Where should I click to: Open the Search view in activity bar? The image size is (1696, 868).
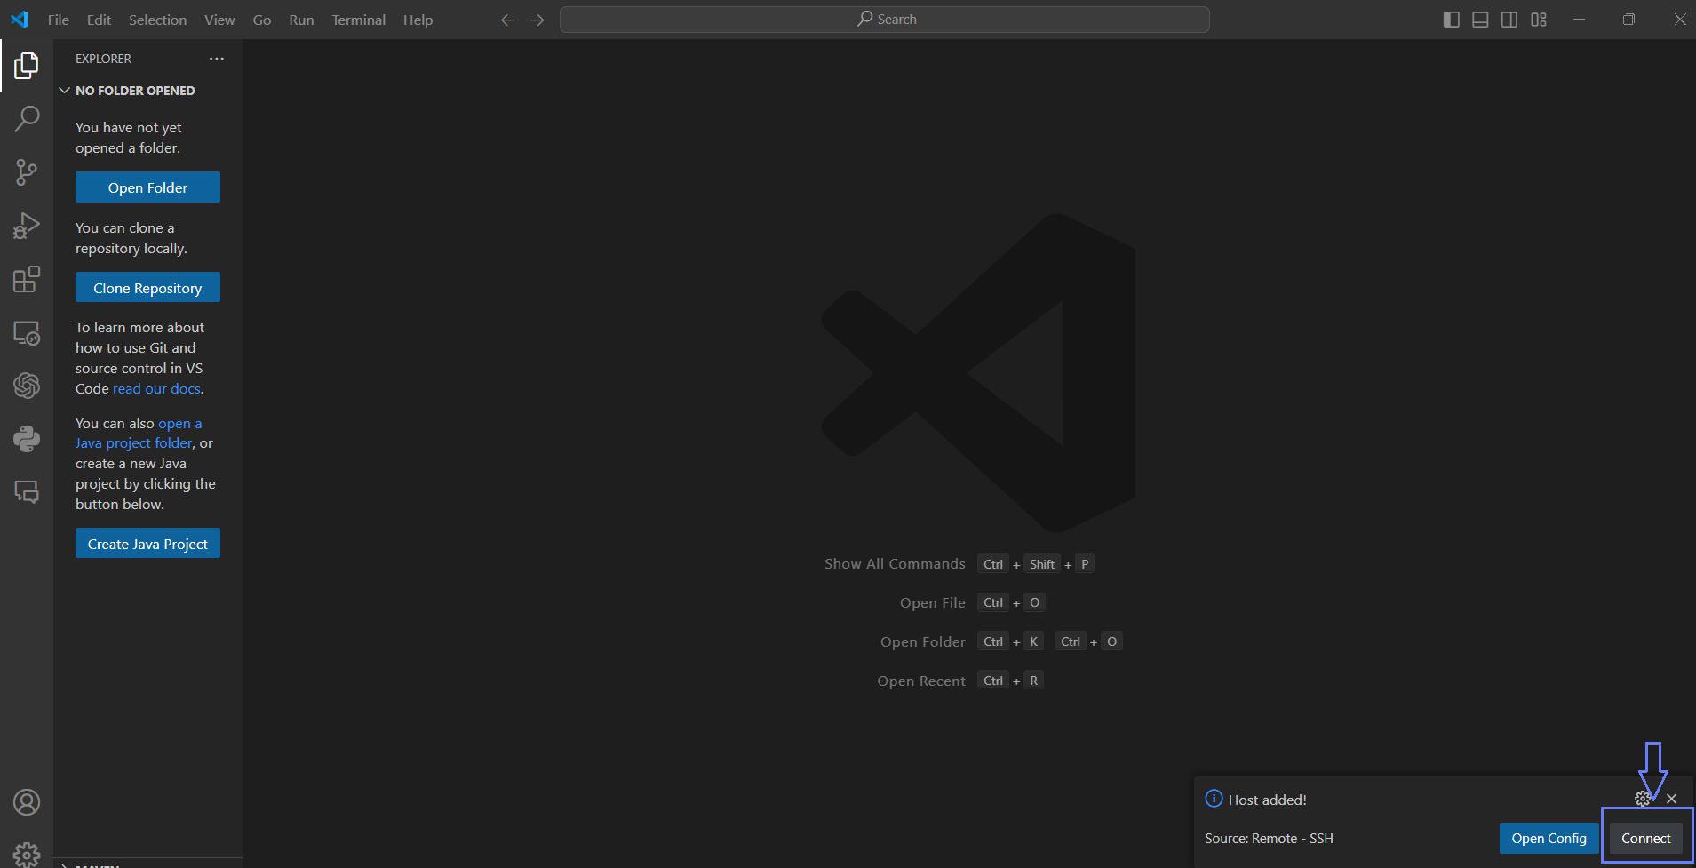(x=27, y=118)
